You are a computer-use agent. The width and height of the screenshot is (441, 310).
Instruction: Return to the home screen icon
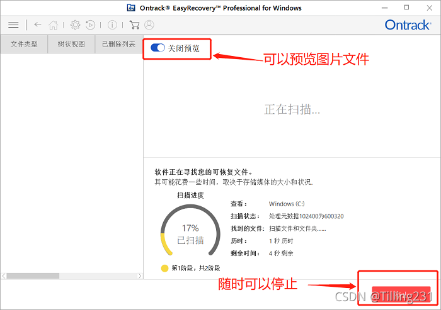[53, 25]
